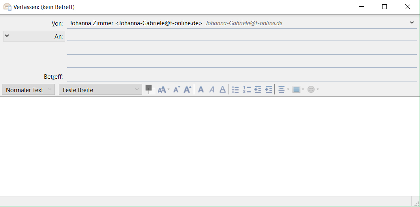This screenshot has height=207, width=420.
Task: Minimize the Verfassen window
Action: pyautogui.click(x=361, y=7)
